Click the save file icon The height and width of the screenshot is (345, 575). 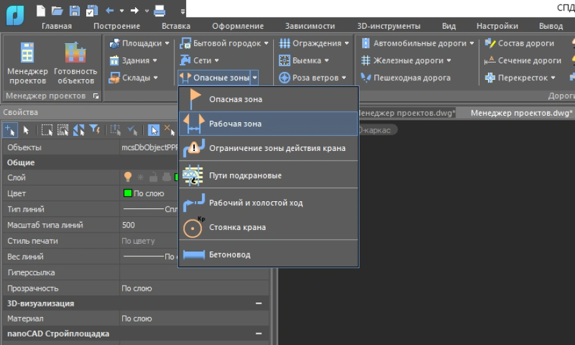point(74,10)
